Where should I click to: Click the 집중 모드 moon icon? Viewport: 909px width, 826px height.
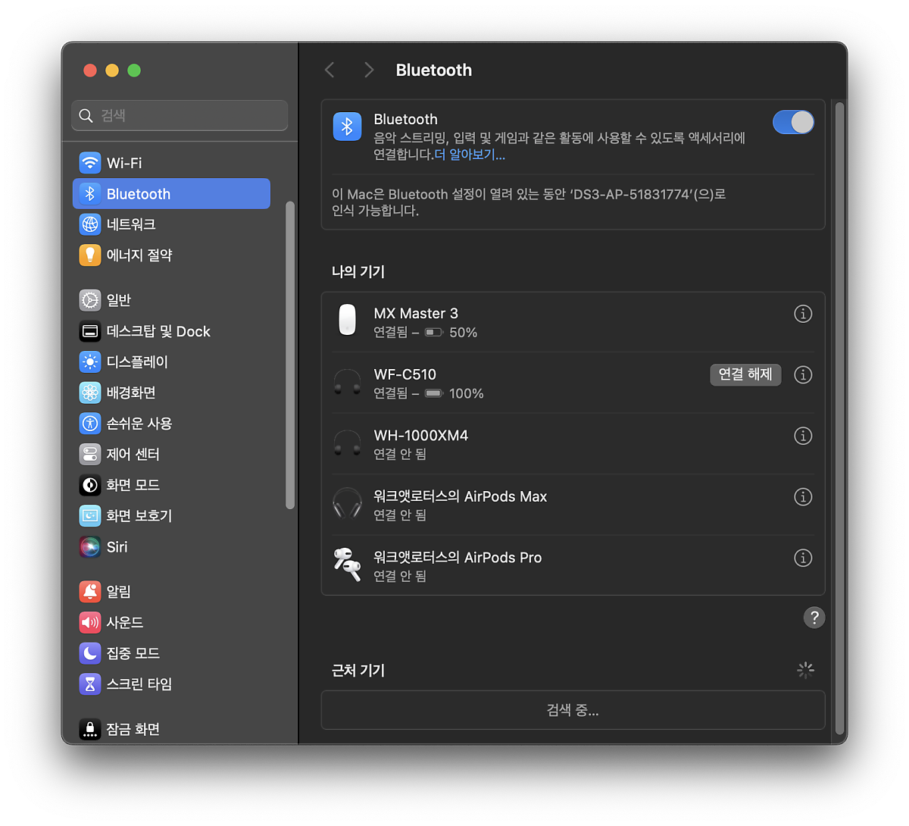click(x=90, y=653)
